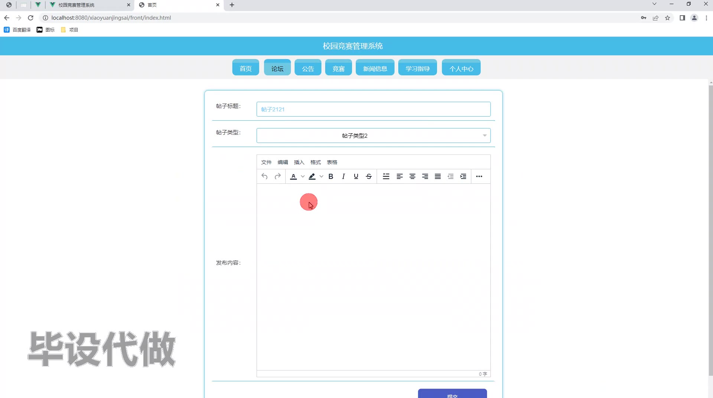Screen dimensions: 713x398
Task: Click the address bar URL
Action: 111,18
